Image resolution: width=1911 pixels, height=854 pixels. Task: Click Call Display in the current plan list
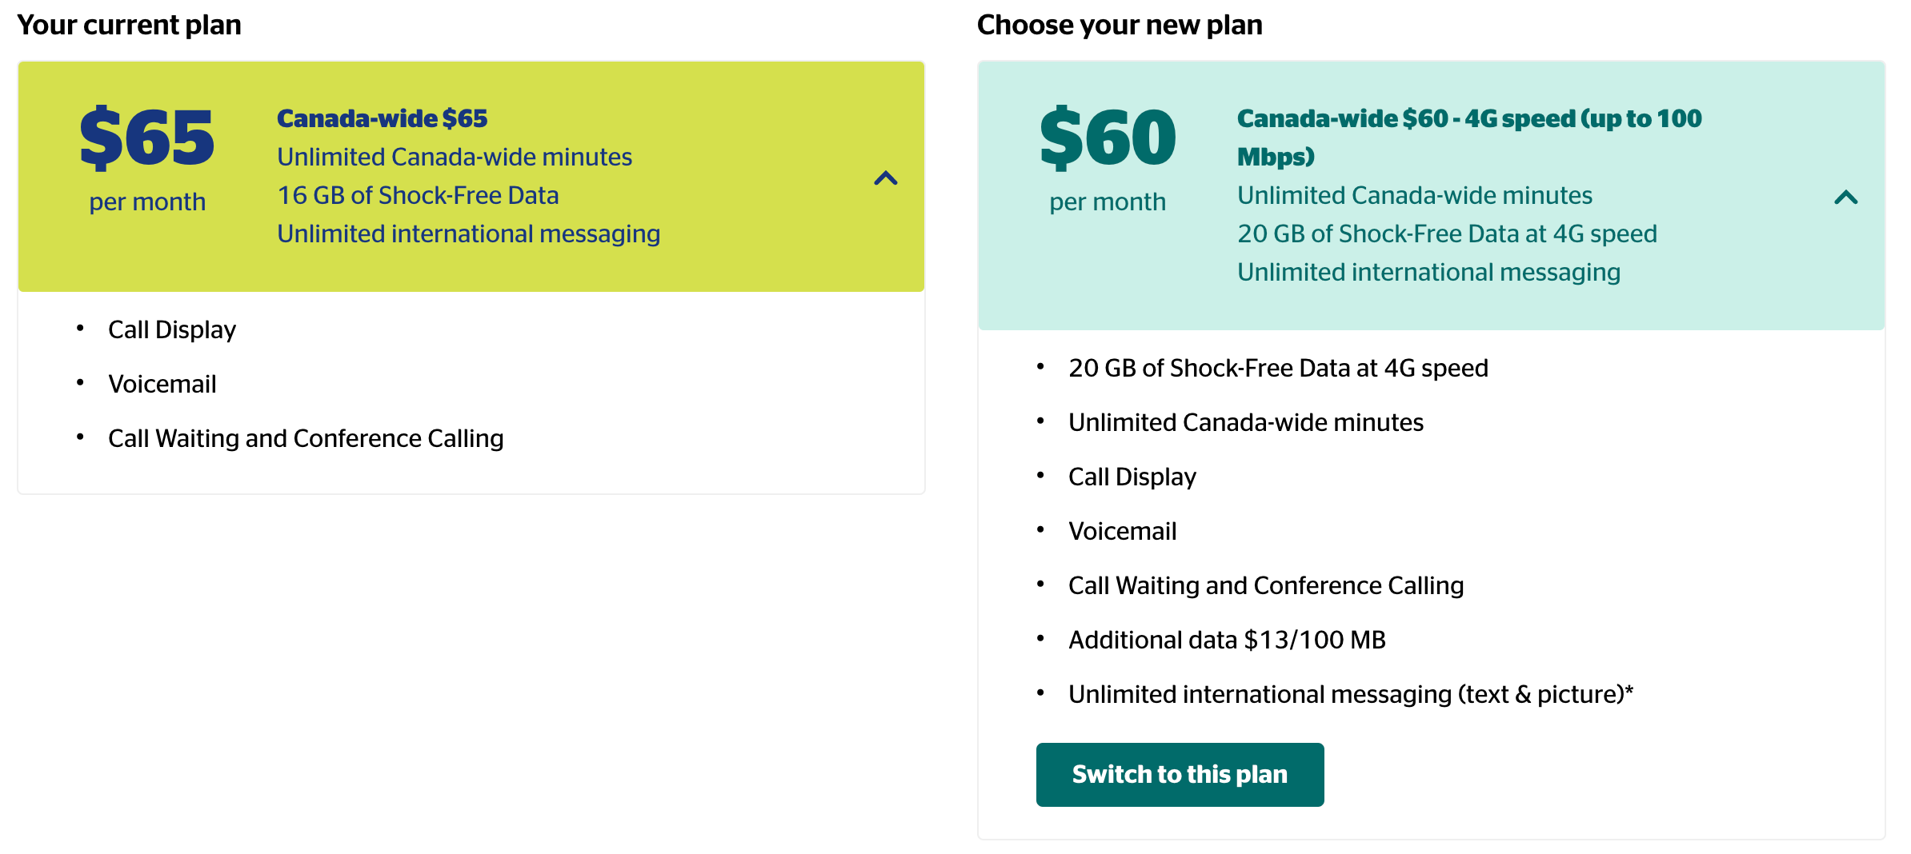(171, 329)
